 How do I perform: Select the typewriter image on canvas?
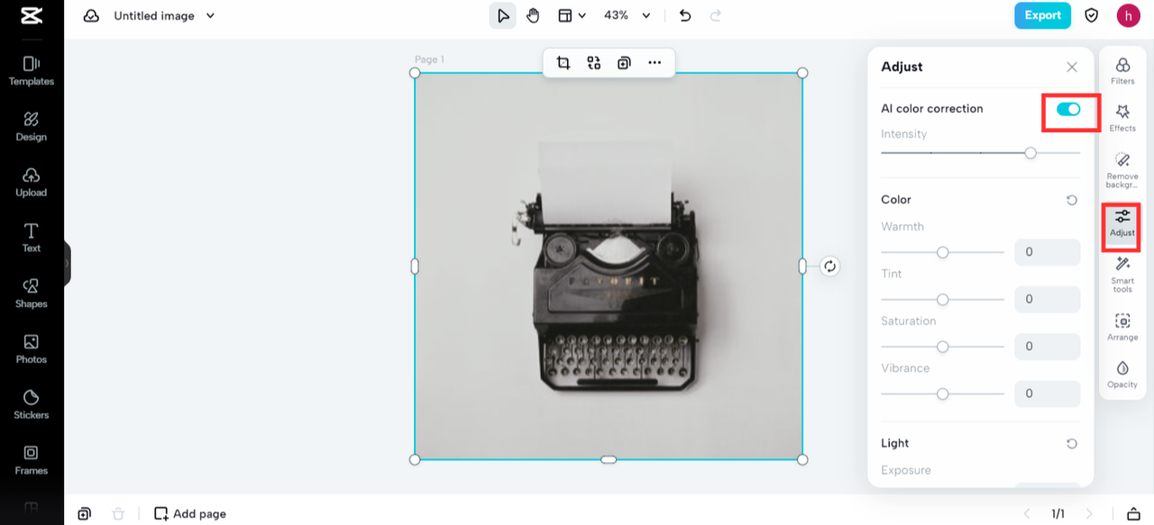[609, 267]
